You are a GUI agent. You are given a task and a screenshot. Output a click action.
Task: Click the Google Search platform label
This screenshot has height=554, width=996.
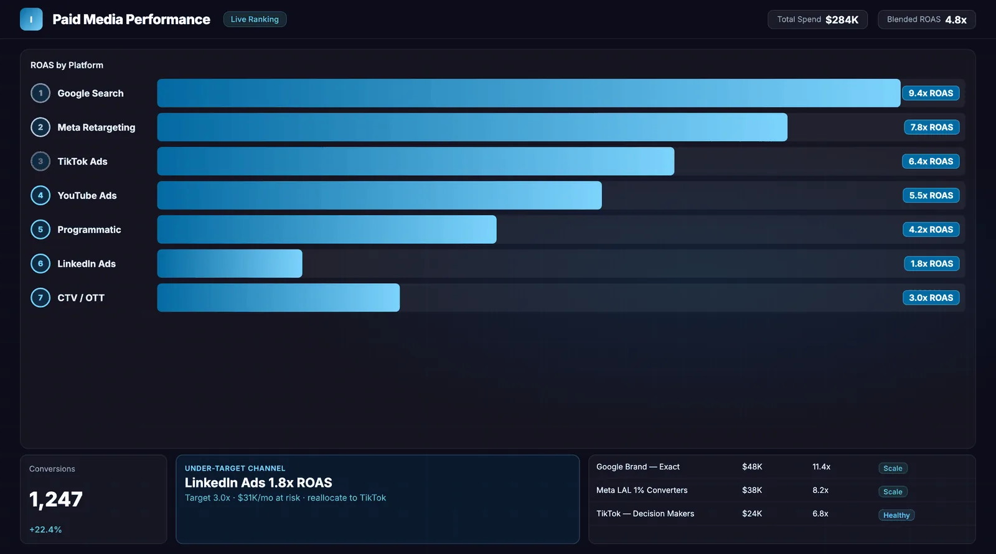[x=90, y=93]
